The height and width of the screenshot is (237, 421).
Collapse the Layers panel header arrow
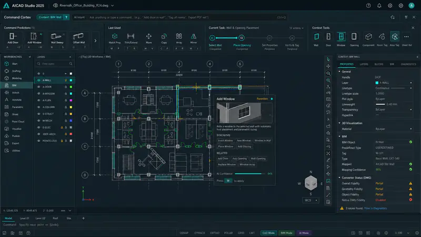click(71, 57)
